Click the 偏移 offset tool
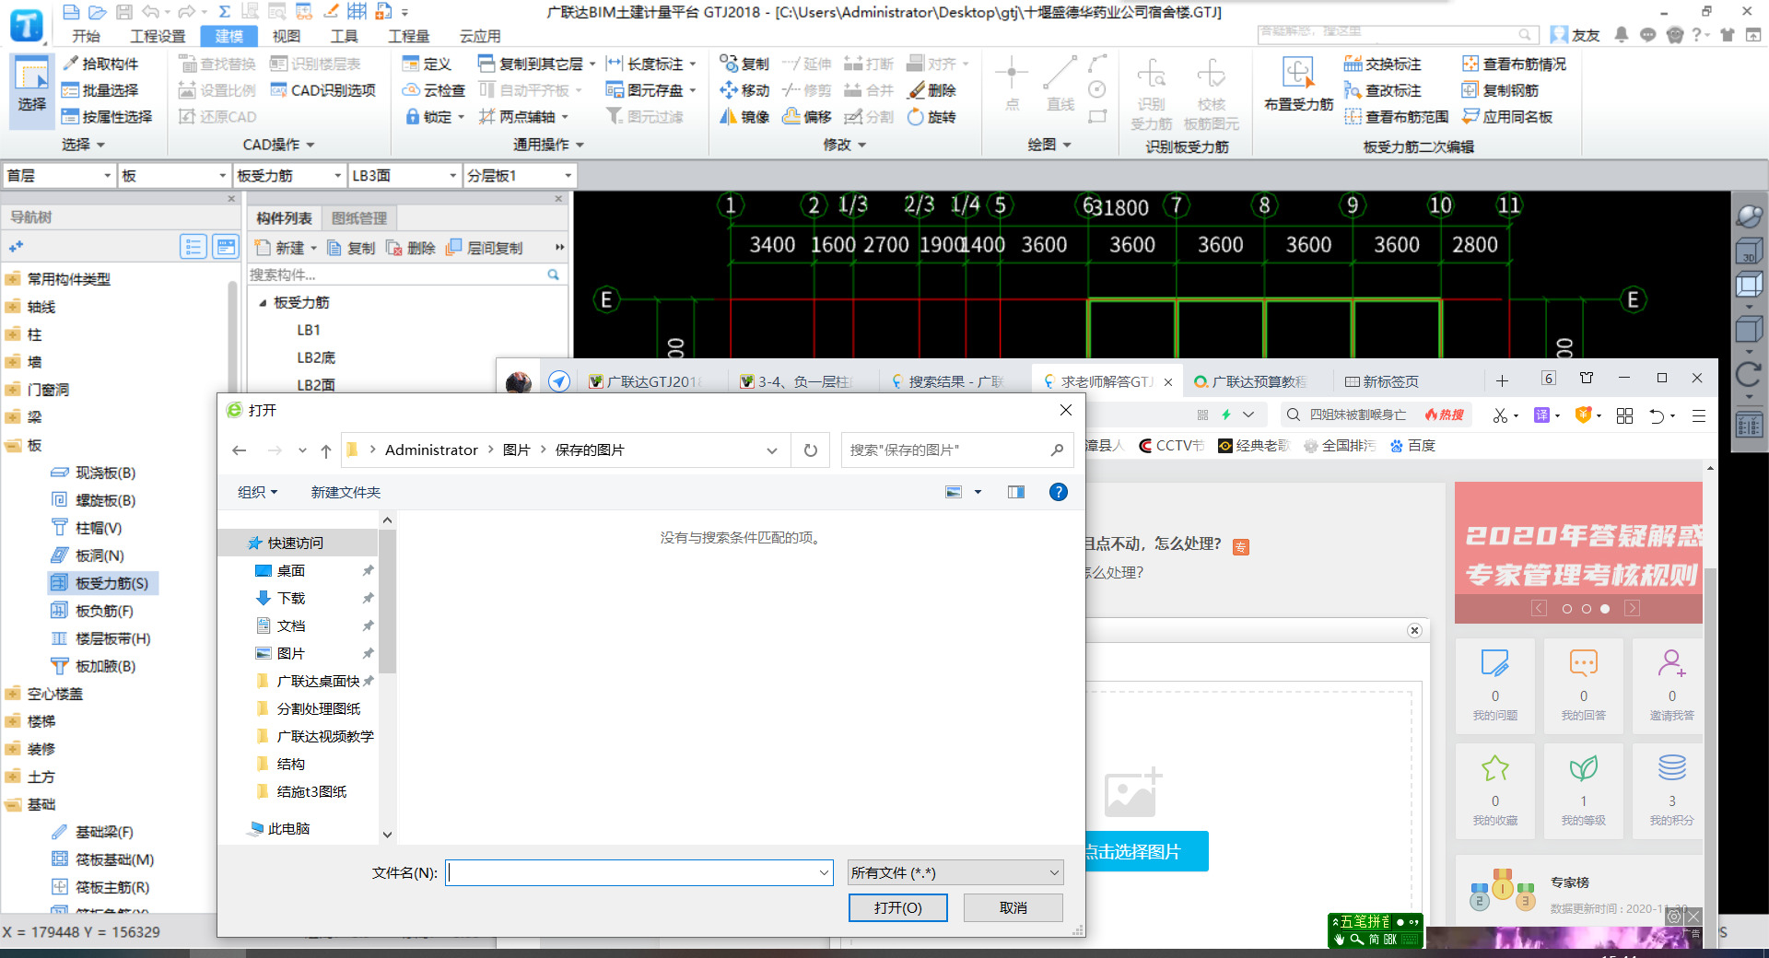The width and height of the screenshot is (1769, 958). point(807,117)
